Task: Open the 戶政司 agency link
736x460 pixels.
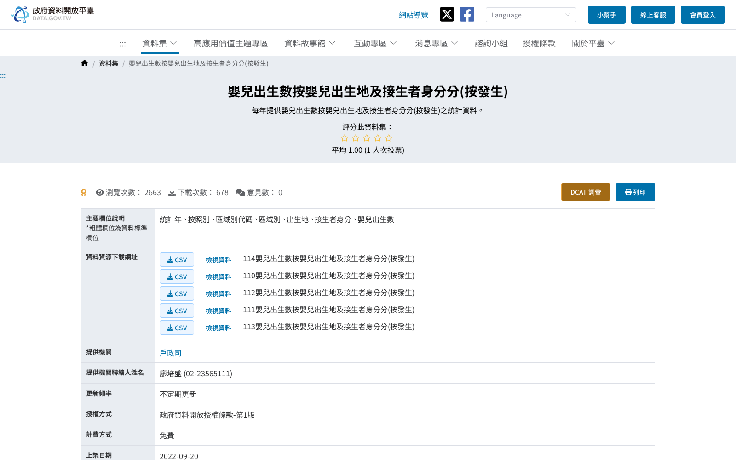Action: tap(171, 353)
